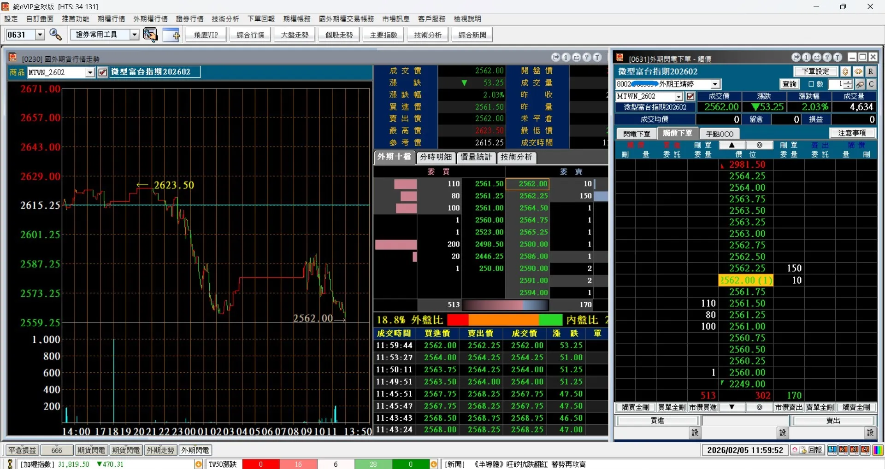Click the magnifier search icon in the toolbar
This screenshot has width=885, height=469.
(56, 35)
